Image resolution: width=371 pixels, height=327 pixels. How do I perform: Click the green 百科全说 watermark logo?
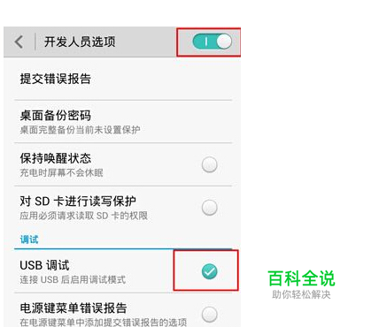point(301,278)
